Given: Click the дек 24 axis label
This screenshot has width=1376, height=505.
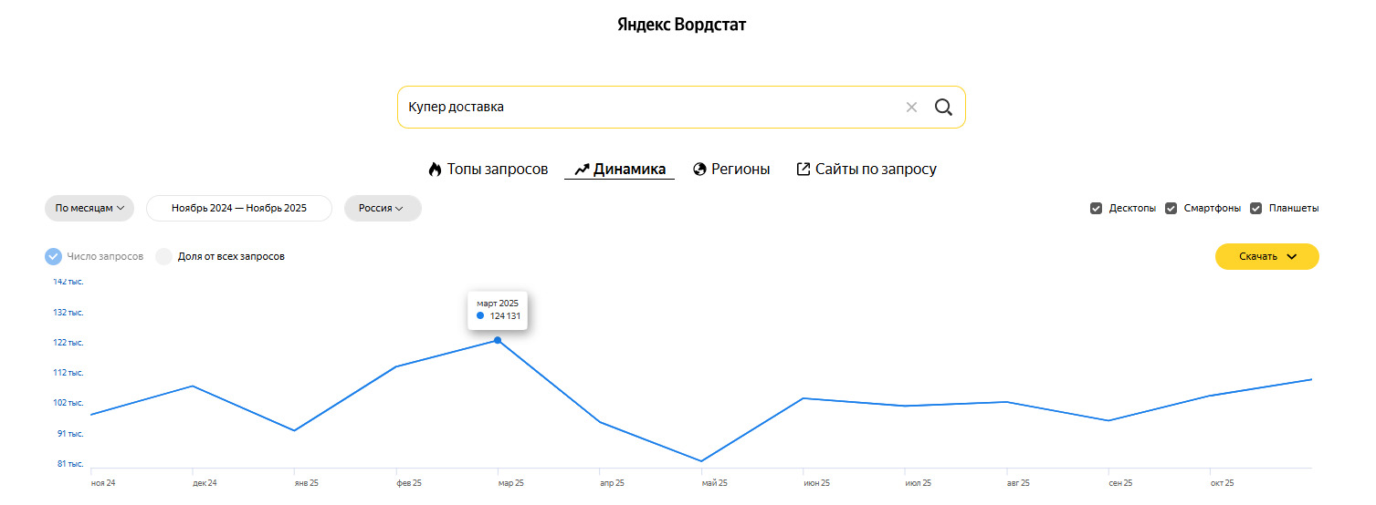Looking at the screenshot, I should point(205,483).
